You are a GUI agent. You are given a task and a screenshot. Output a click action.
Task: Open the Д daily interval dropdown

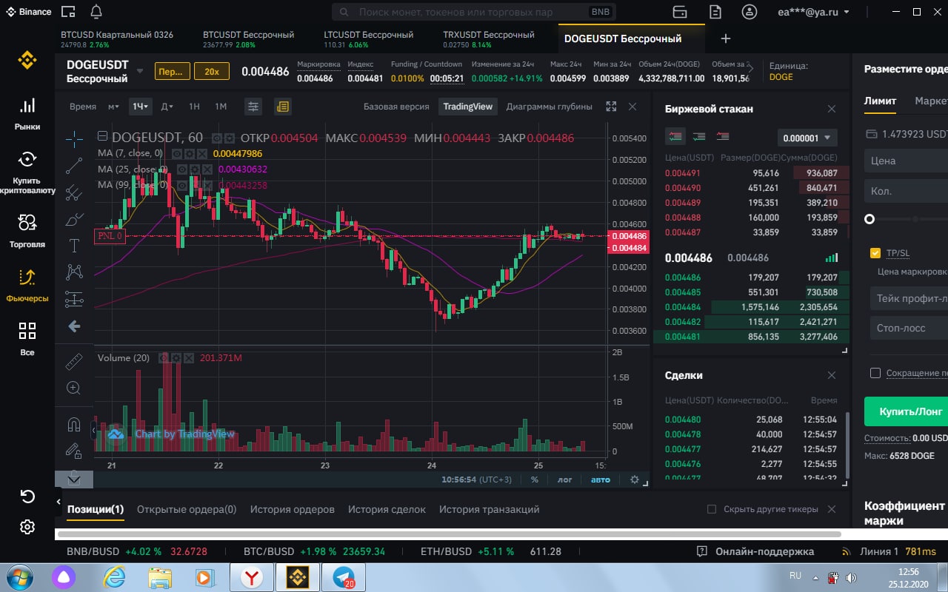coord(167,107)
